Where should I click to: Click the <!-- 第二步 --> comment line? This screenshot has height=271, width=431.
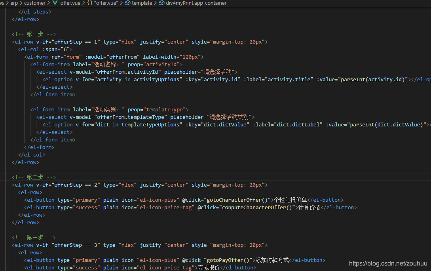click(34, 177)
